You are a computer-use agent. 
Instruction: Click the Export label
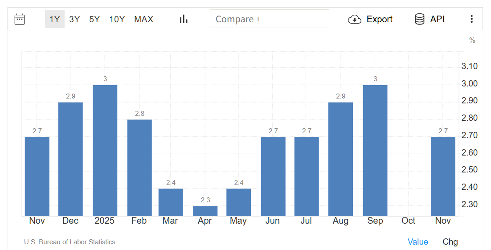[379, 19]
